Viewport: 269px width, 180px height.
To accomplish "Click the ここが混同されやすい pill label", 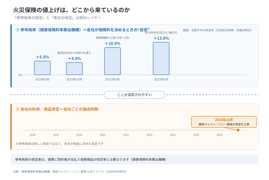I will [134, 95].
